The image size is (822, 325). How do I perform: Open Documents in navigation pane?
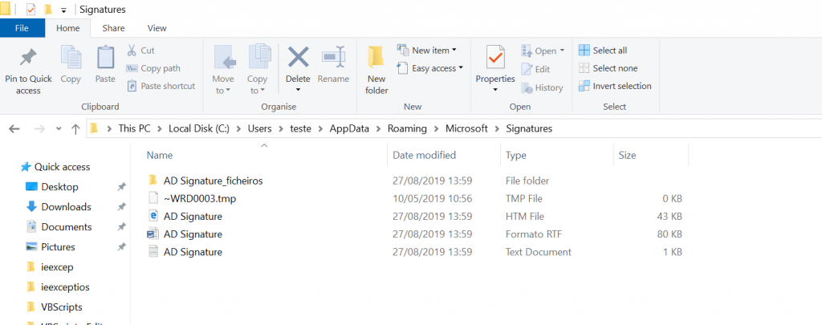[x=67, y=227]
